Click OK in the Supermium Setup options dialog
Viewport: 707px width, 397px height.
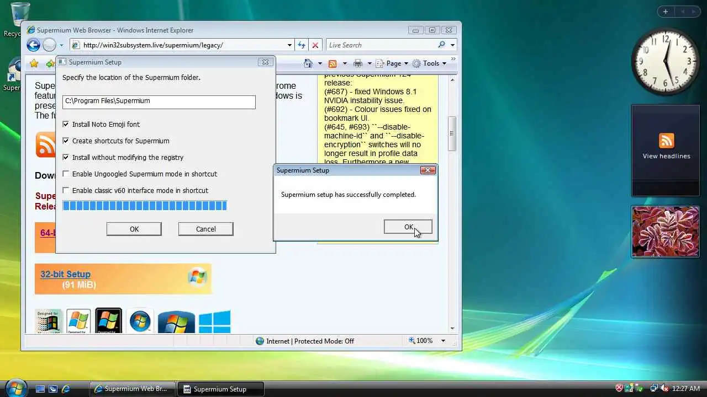point(134,229)
